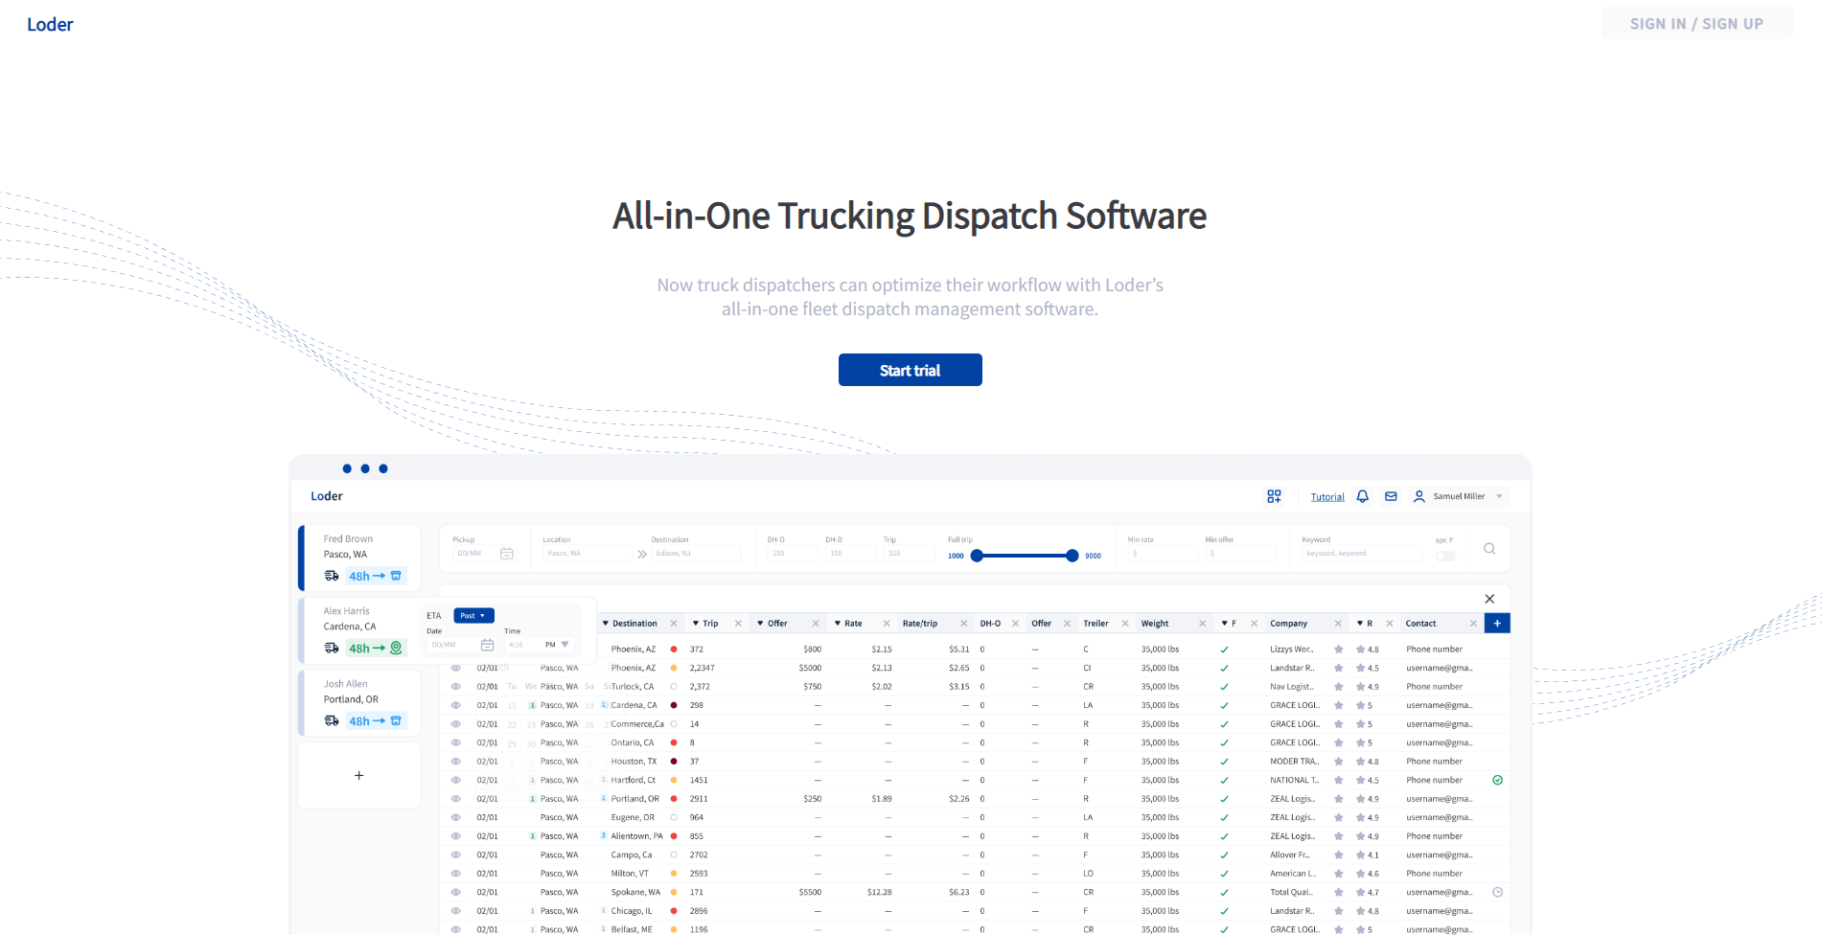Click the 48h badge on Fred Brown card
1822x935 pixels.
[x=376, y=576]
